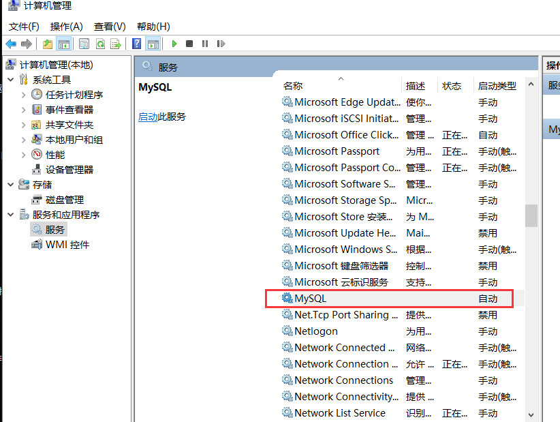Click the 本地用户和组 icon

(x=36, y=139)
